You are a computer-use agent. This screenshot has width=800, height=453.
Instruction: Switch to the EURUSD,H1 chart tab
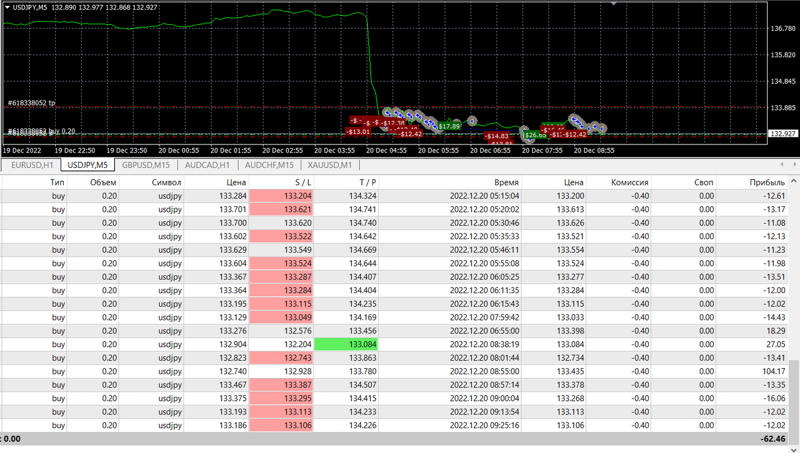pos(32,165)
